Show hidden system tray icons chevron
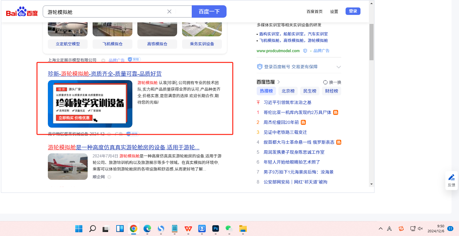This screenshot has width=459, height=236. coord(380,229)
